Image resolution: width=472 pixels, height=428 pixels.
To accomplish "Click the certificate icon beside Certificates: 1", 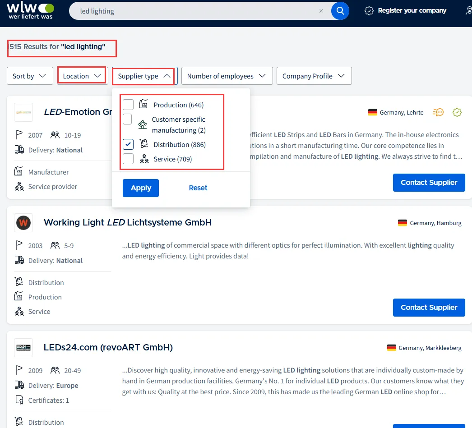I will pos(19,400).
